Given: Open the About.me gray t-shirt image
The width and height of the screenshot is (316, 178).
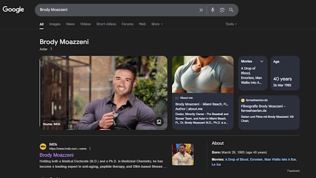Looking at the screenshot, I should tap(203, 74).
